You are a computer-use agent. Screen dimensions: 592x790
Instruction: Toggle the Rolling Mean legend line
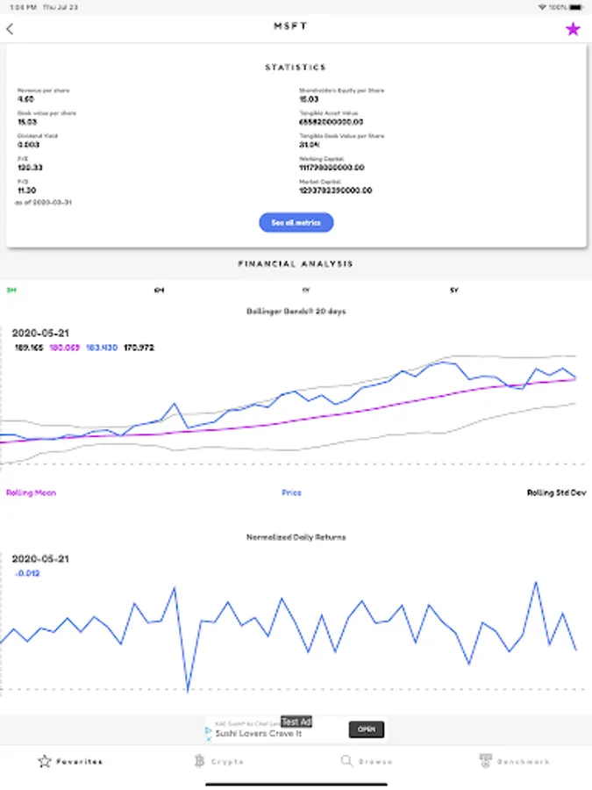click(x=31, y=493)
